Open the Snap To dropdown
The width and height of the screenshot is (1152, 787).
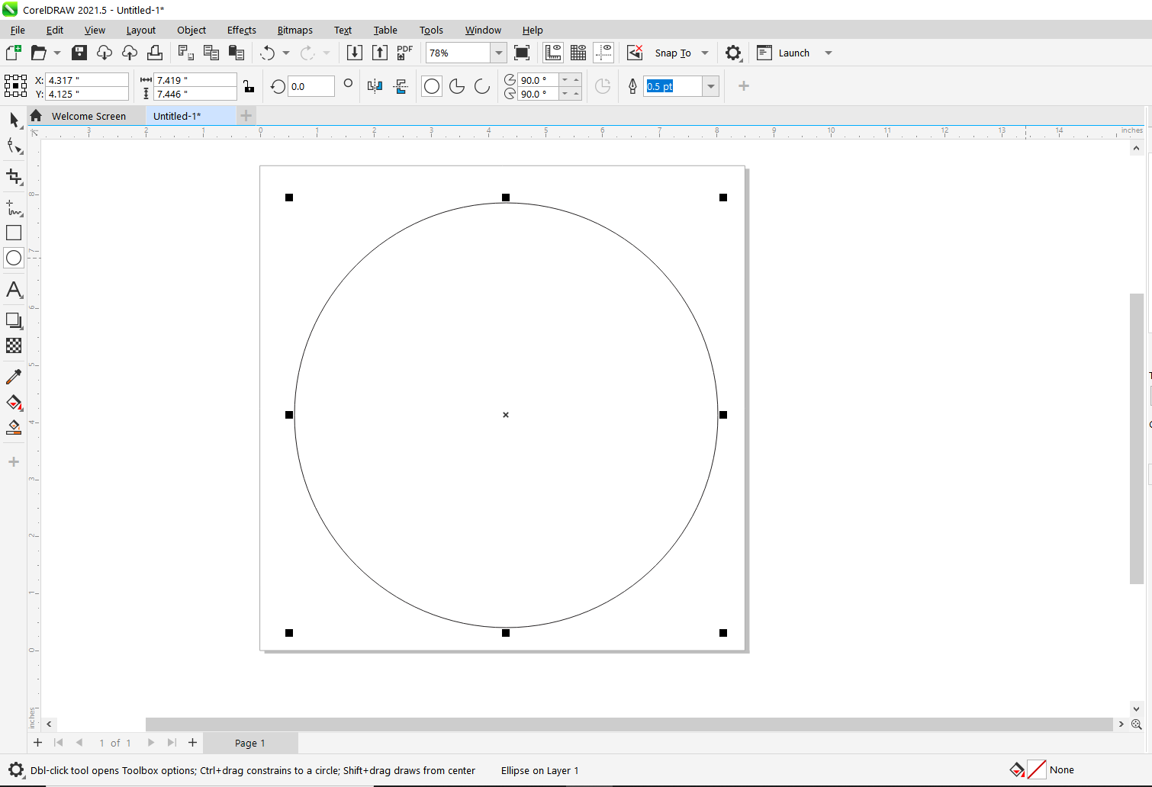(703, 53)
